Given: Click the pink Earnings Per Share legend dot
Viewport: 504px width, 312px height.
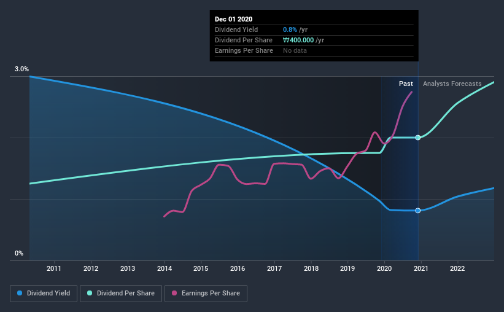Looking at the screenshot, I should pyautogui.click(x=174, y=293).
